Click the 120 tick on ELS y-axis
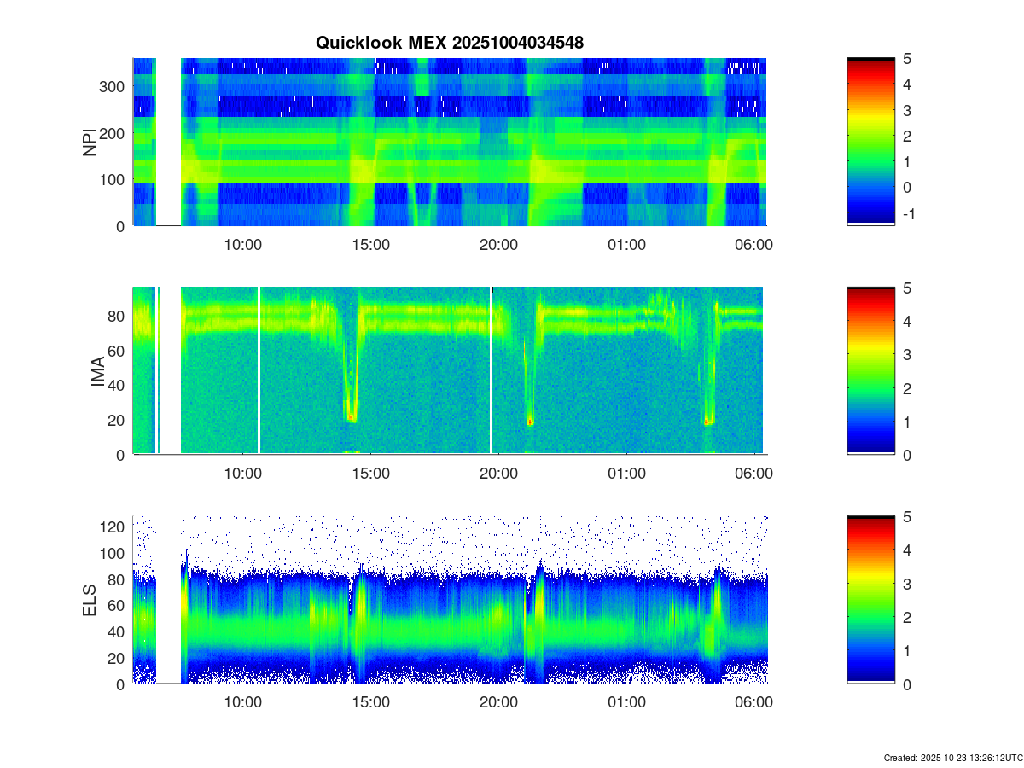Viewport: 1024px width, 768px height. click(116, 527)
